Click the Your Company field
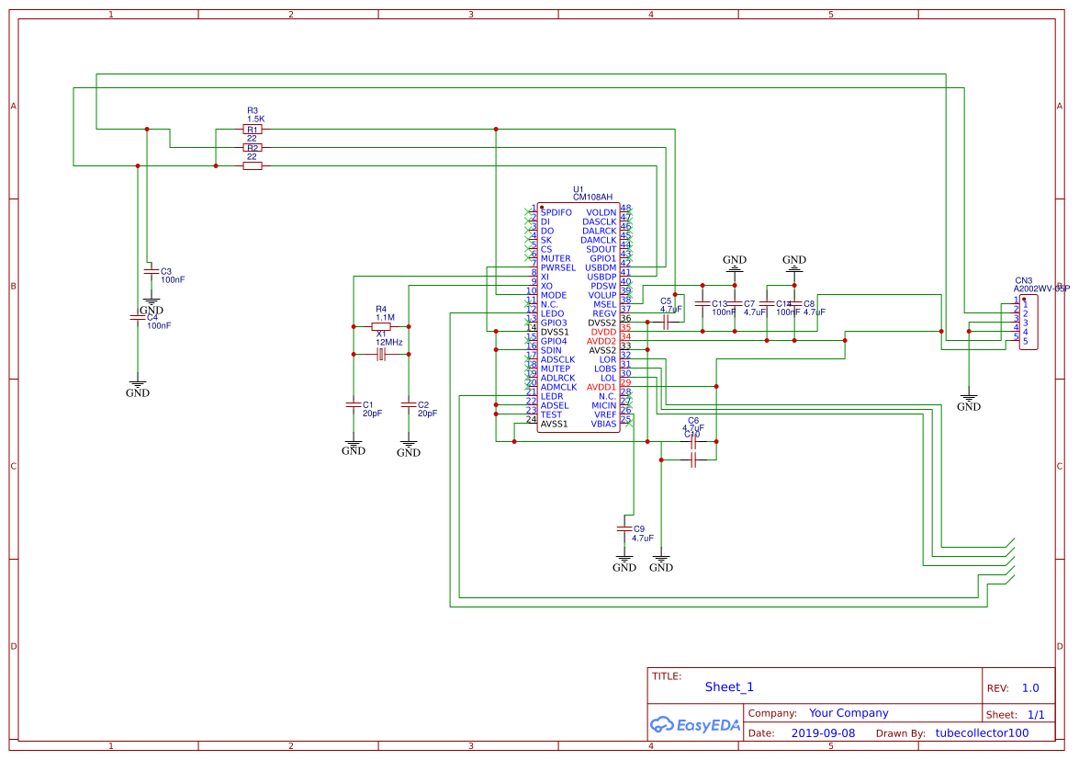1079x760 pixels. [849, 713]
